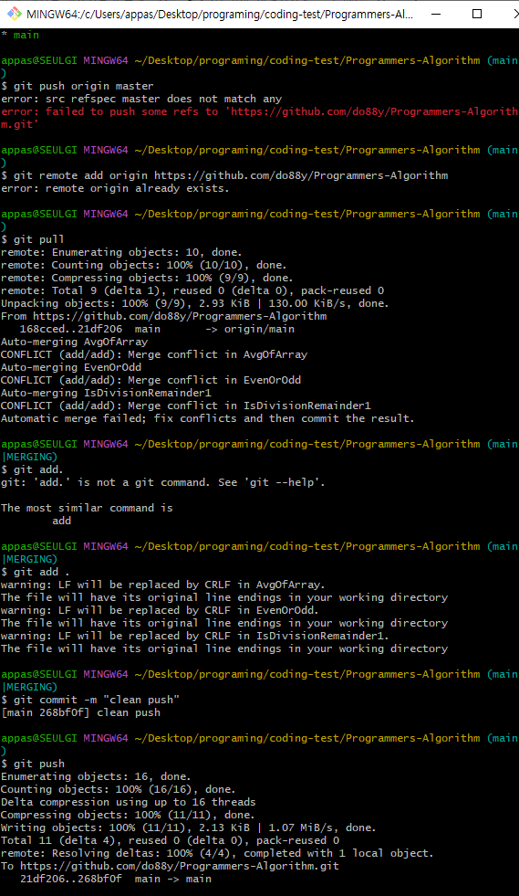Click the Git Bash icon in title bar
The width and height of the screenshot is (519, 896).
(x=15, y=13)
